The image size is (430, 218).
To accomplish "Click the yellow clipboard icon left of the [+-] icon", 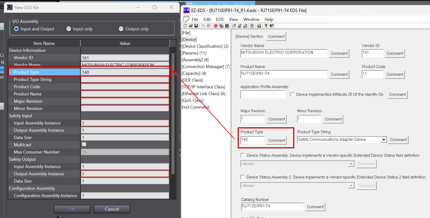I will (x=227, y=26).
